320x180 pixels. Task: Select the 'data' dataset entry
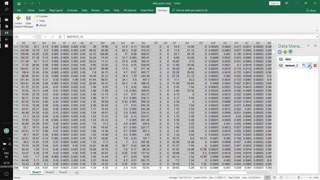(x=298, y=59)
